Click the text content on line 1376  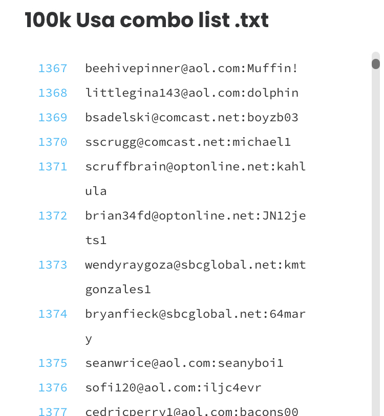tap(173, 388)
